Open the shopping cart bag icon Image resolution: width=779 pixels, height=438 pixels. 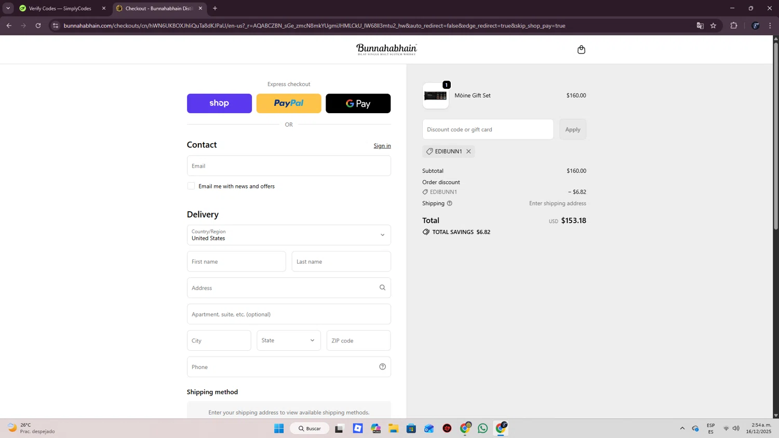pos(581,50)
